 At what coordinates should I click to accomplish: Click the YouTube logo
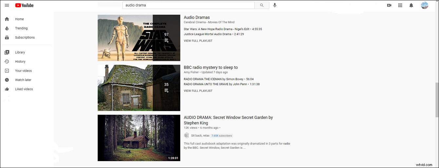pos(24,5)
